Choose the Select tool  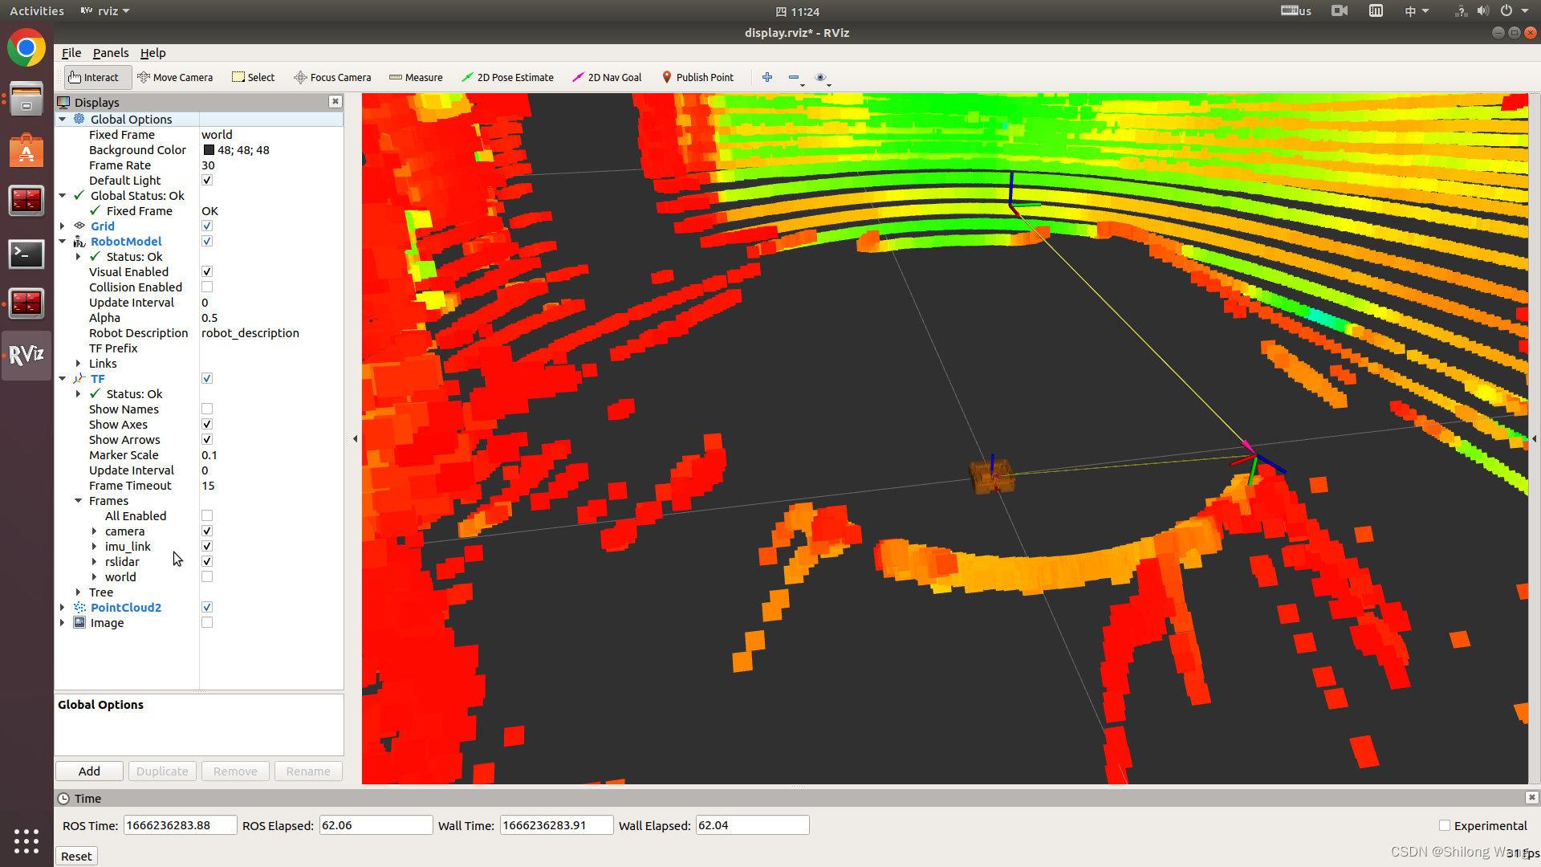point(253,77)
